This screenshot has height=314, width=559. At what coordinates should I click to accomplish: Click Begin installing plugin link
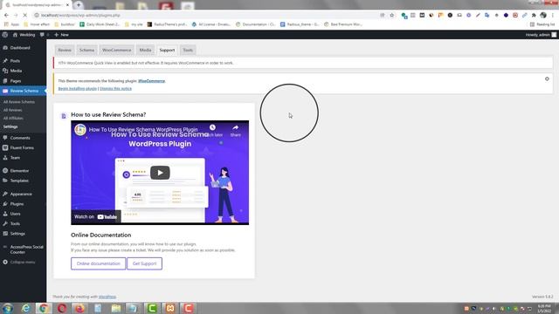click(x=78, y=88)
